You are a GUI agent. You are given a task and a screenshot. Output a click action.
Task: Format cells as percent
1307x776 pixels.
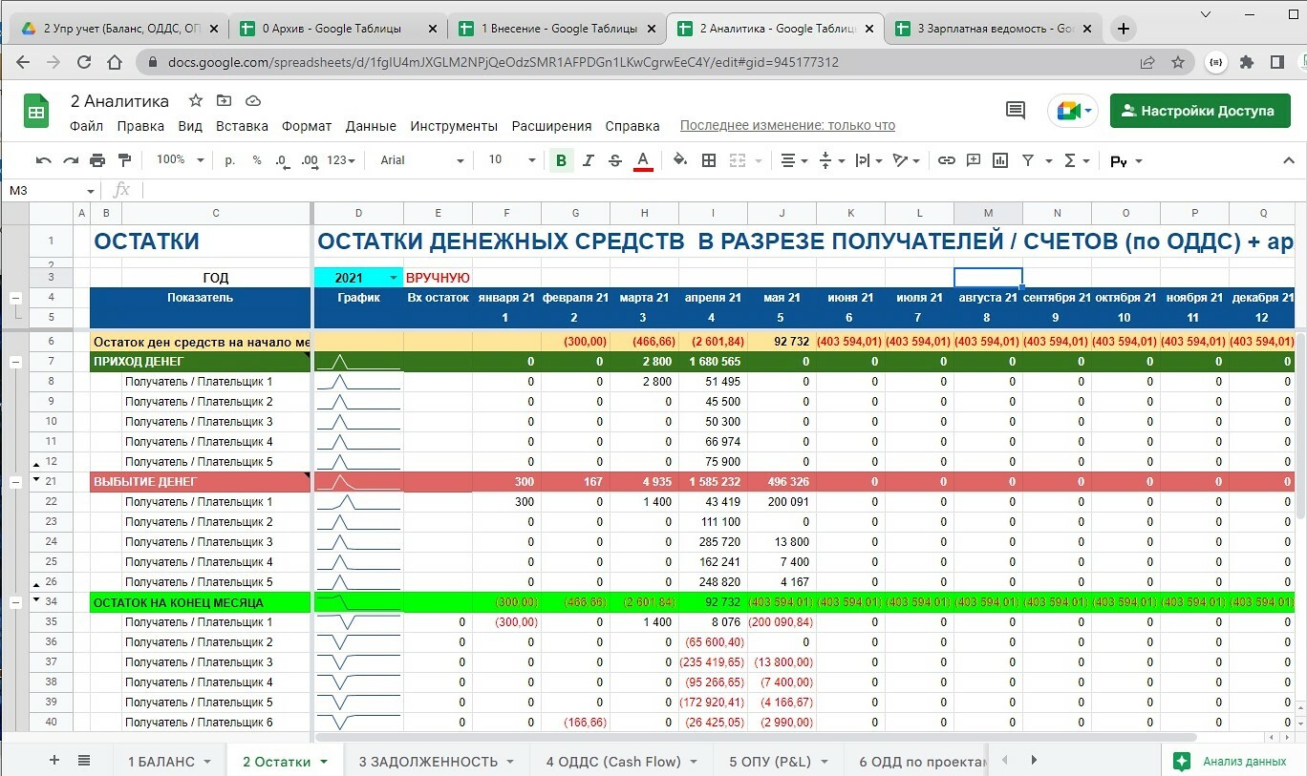point(257,160)
